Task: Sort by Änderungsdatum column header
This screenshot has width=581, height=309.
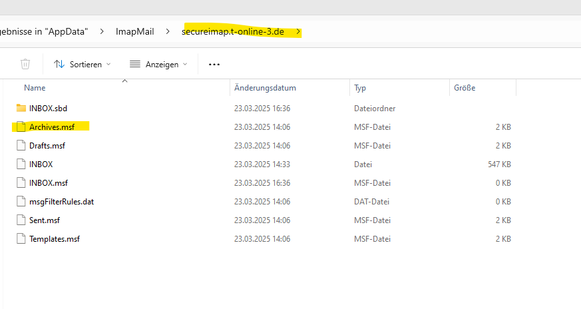Action: tap(265, 88)
